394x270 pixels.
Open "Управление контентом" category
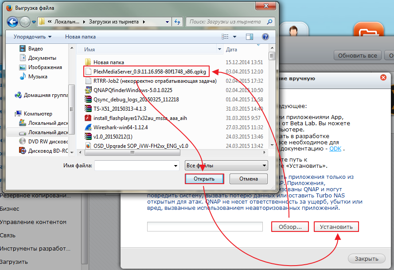click(33, 222)
